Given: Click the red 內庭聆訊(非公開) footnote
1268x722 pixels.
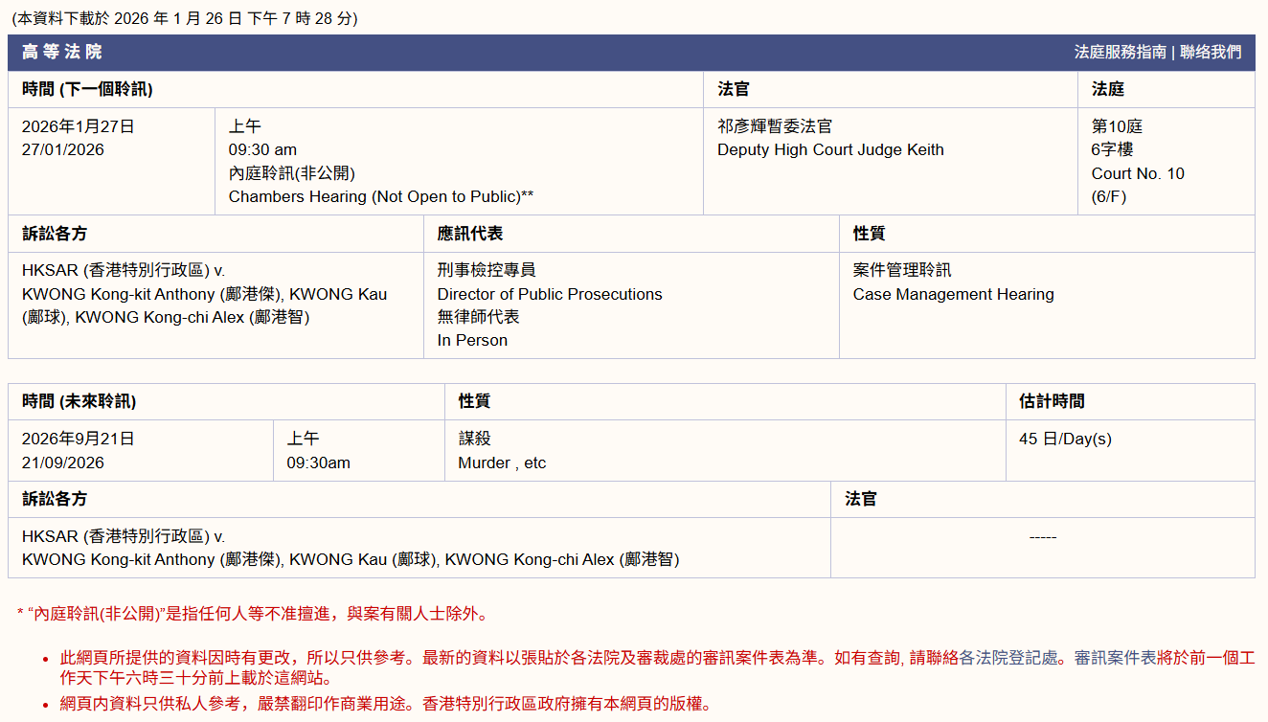Looking at the screenshot, I should 254,614.
